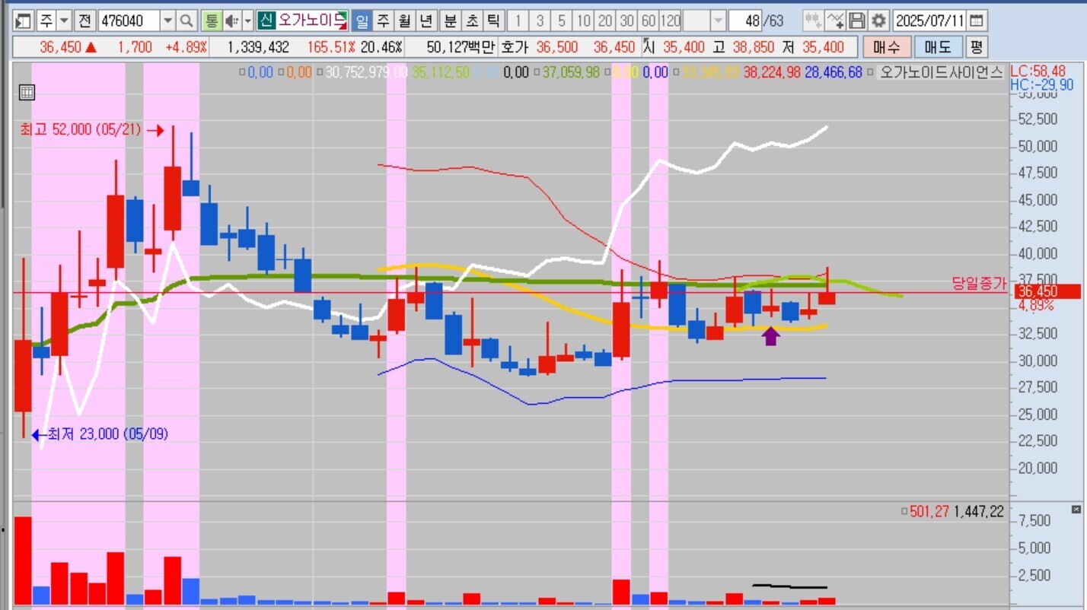Open the 주 market type dropdown arrow
Viewport: 1087px width, 610px height.
(x=64, y=21)
